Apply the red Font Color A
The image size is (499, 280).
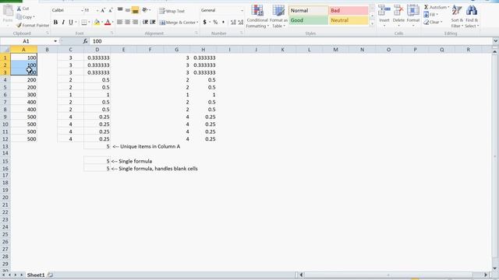tap(108, 23)
